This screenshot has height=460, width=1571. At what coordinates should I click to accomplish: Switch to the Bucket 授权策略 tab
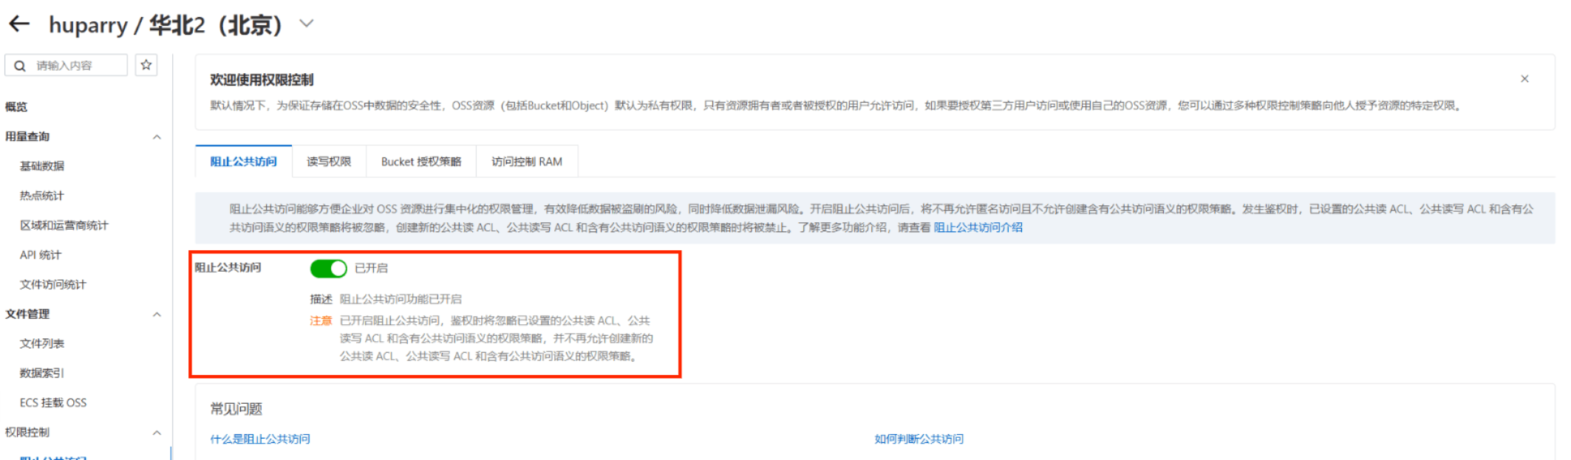click(x=421, y=162)
